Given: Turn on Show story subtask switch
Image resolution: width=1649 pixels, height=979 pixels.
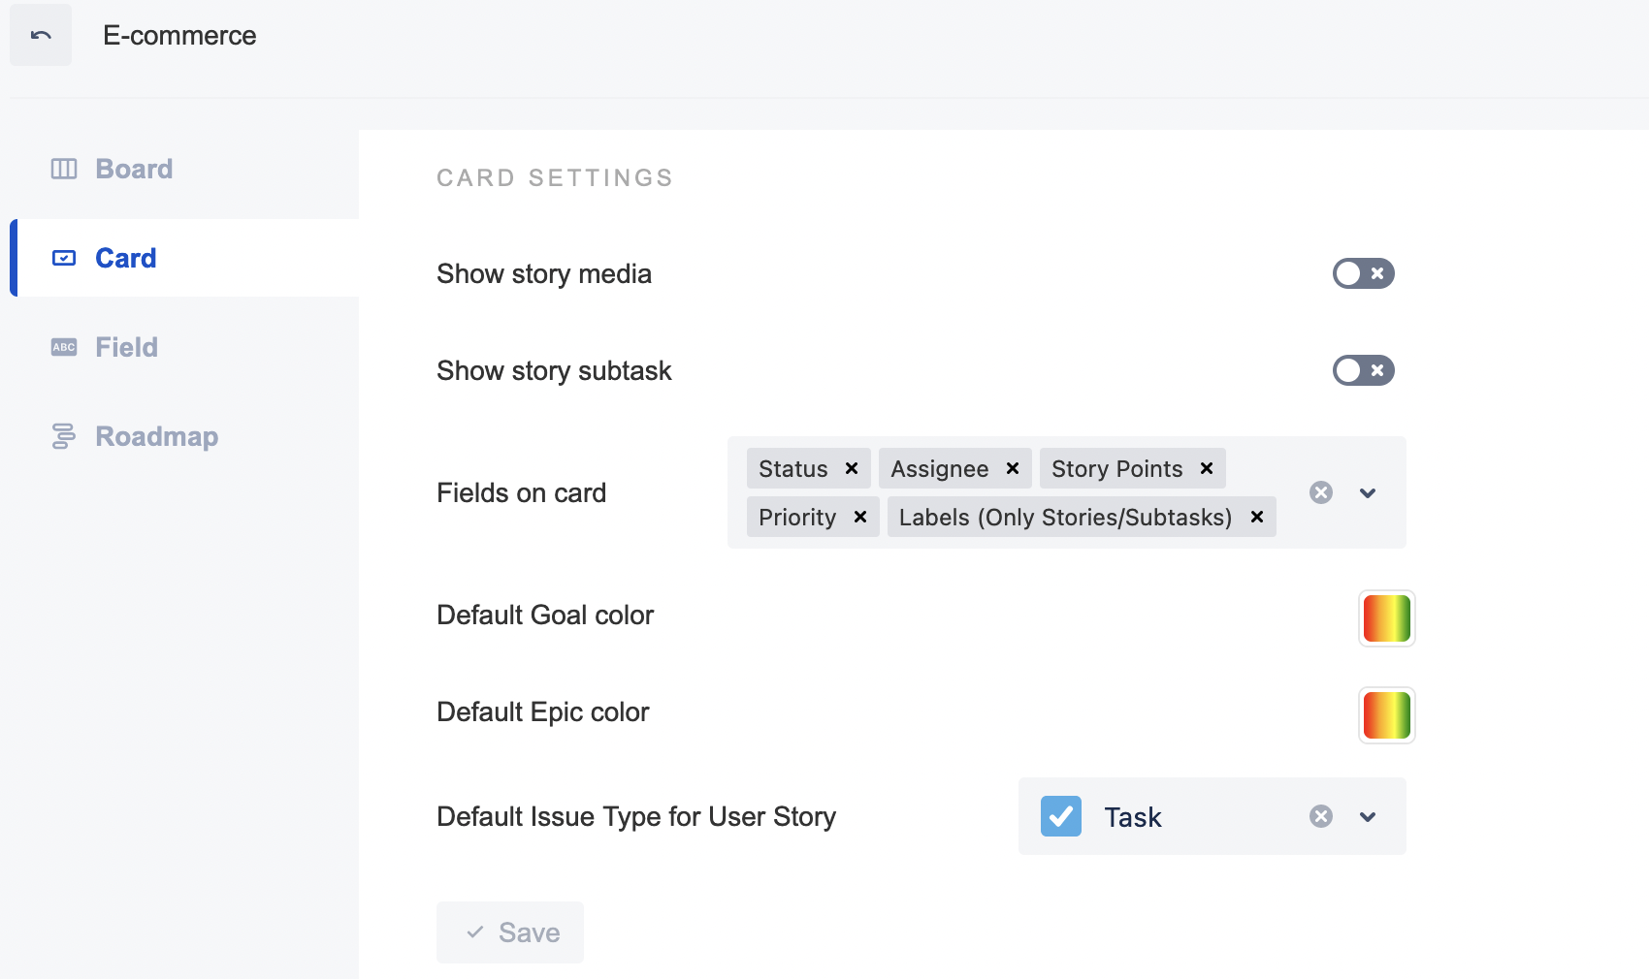Looking at the screenshot, I should click(x=1363, y=370).
